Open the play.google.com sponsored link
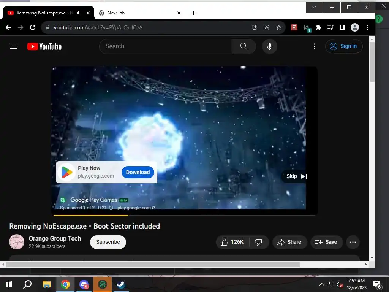This screenshot has width=389, height=292. pyautogui.click(x=136, y=208)
